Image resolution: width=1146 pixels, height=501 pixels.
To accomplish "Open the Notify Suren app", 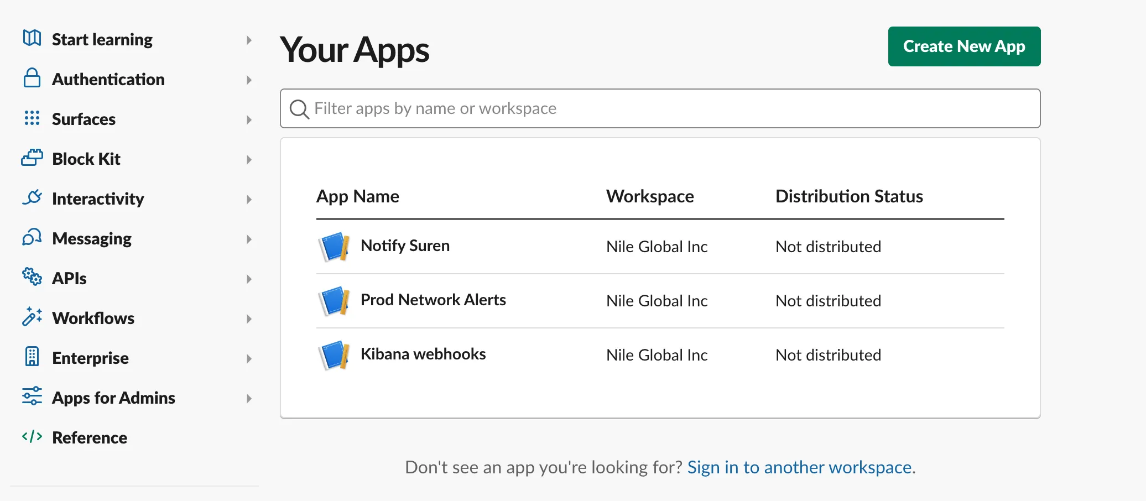I will 405,246.
